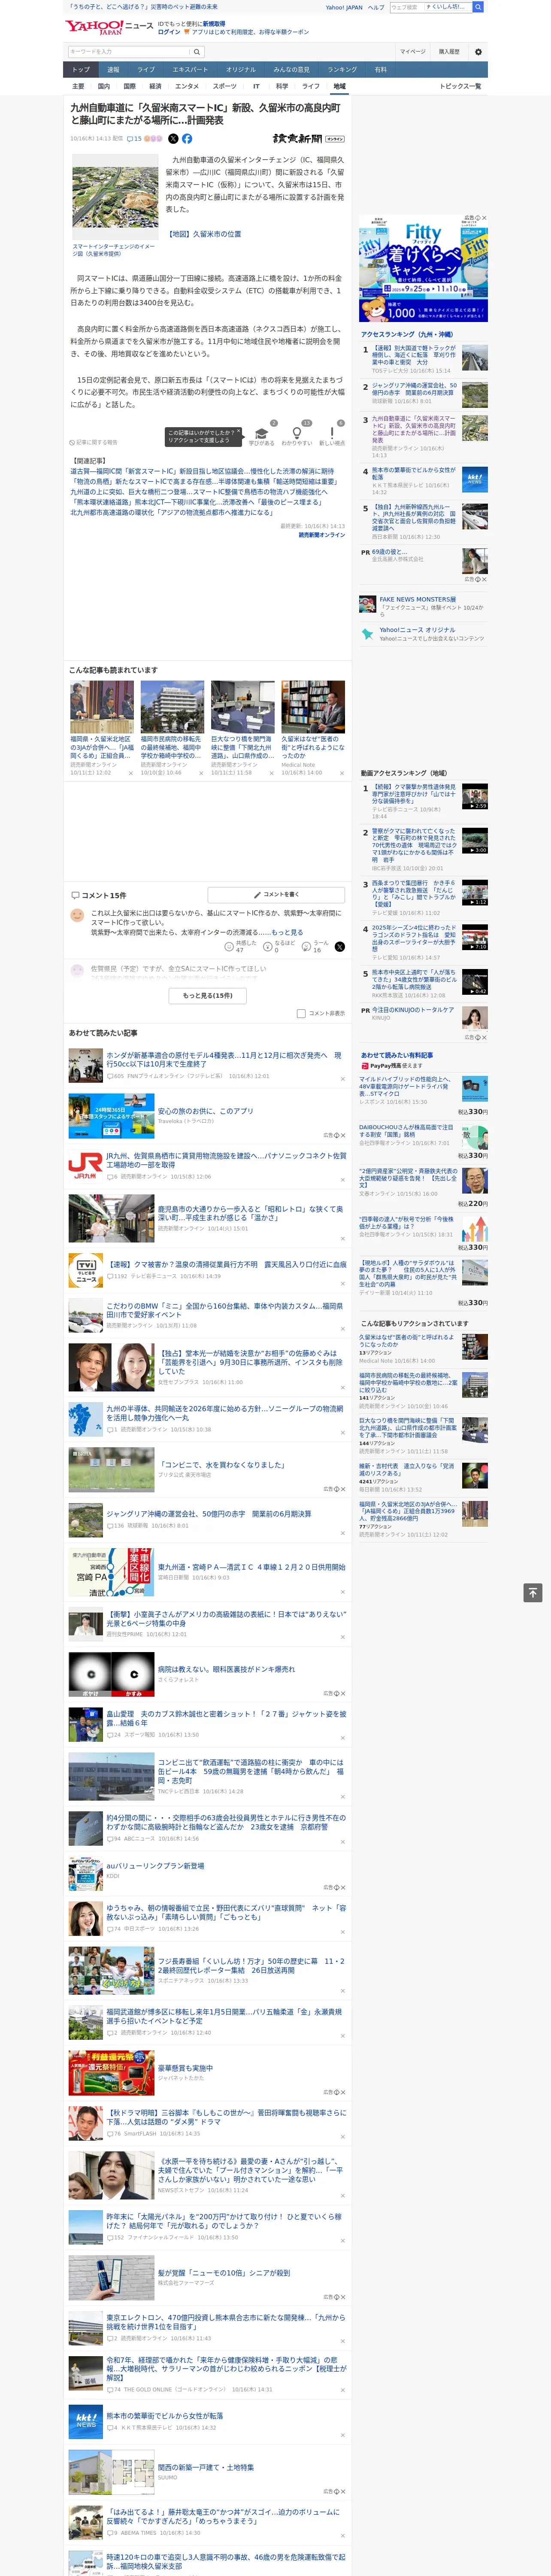
Task: Click the scroll-to-top arrow button
Action: [533, 1592]
